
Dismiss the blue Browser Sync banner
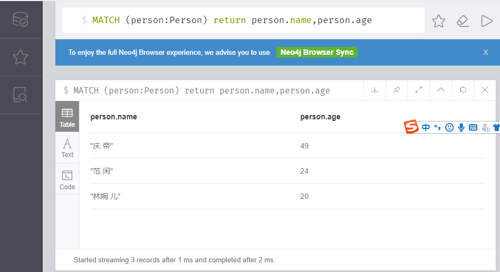click(x=485, y=52)
